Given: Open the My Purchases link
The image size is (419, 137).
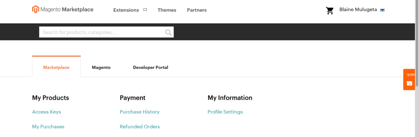Looking at the screenshot, I should (48, 126).
